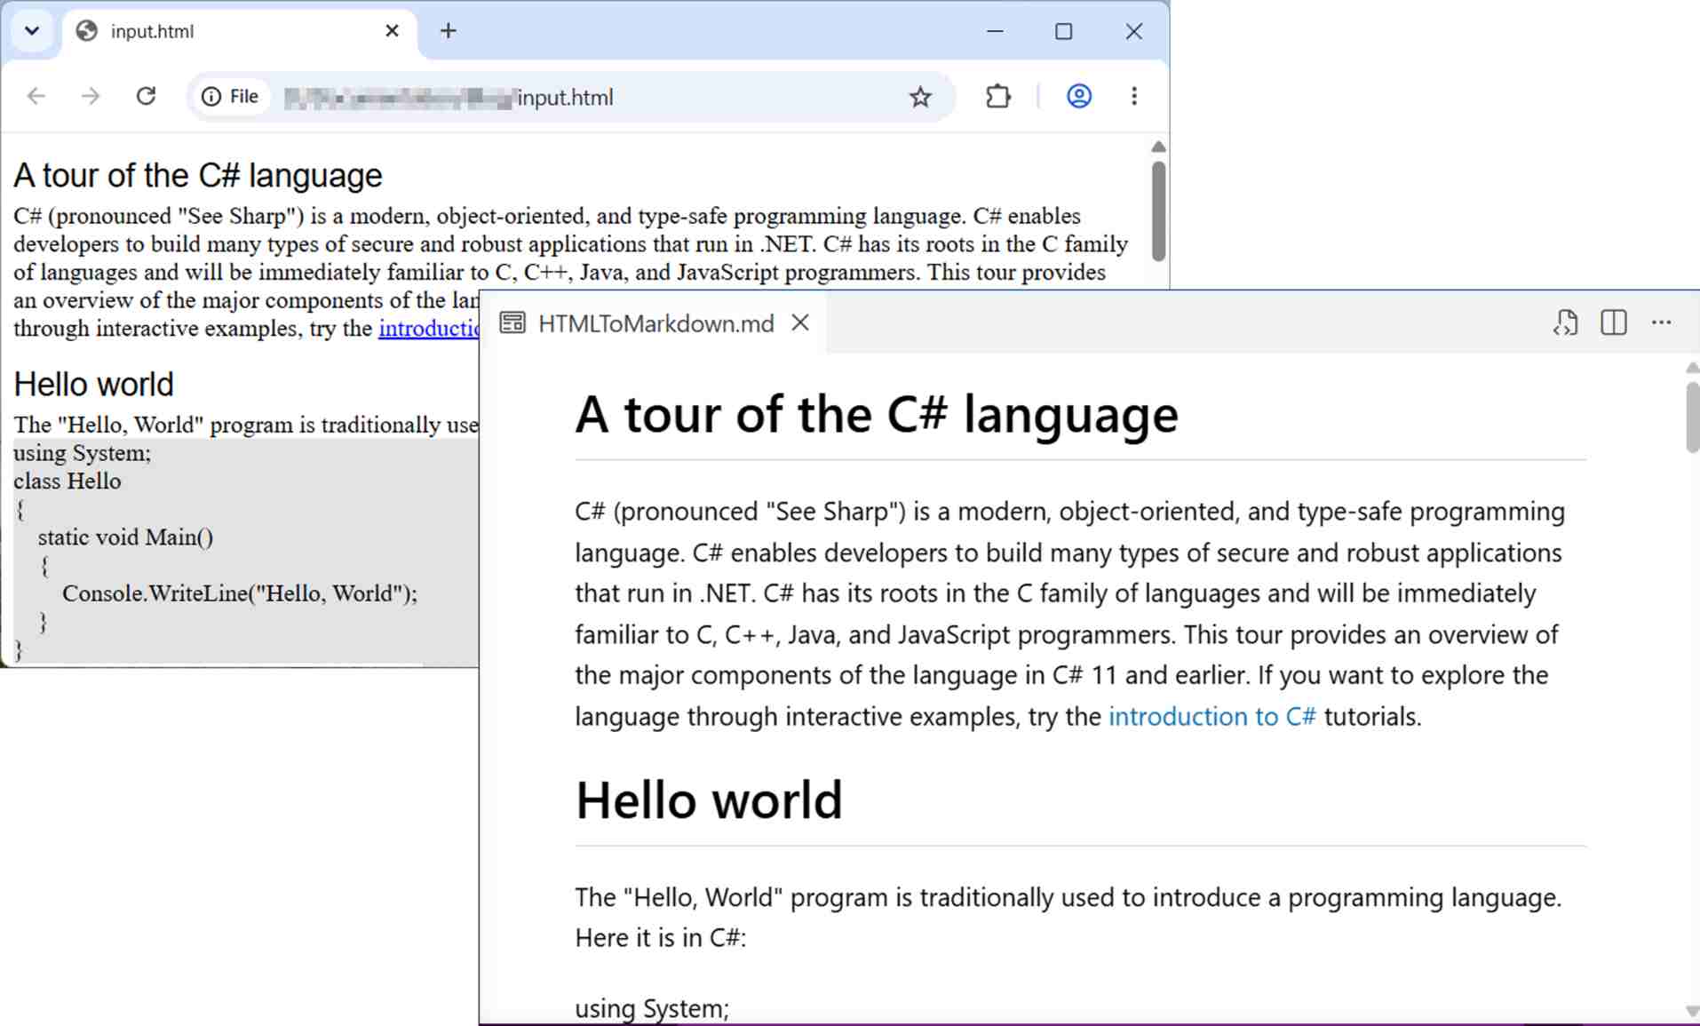This screenshot has height=1026, width=1700.
Task: Click 'using System;' line in markdown preview
Action: 652,1009
